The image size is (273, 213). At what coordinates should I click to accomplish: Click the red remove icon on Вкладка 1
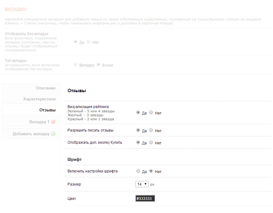53,122
